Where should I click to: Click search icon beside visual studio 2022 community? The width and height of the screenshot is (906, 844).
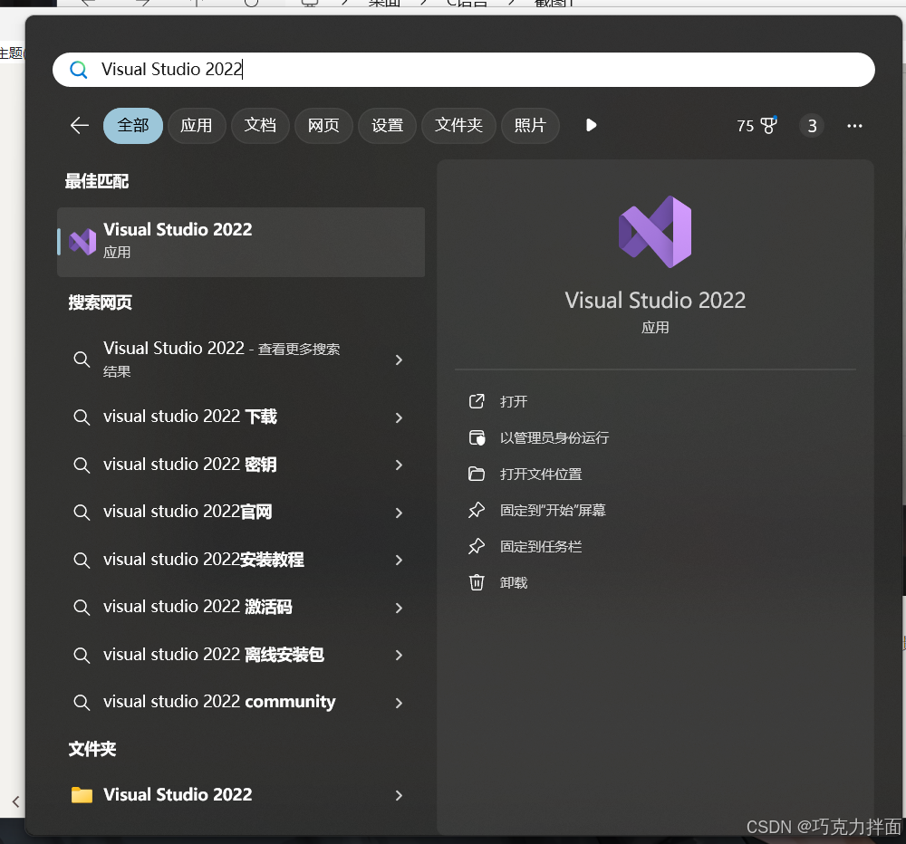click(x=82, y=703)
